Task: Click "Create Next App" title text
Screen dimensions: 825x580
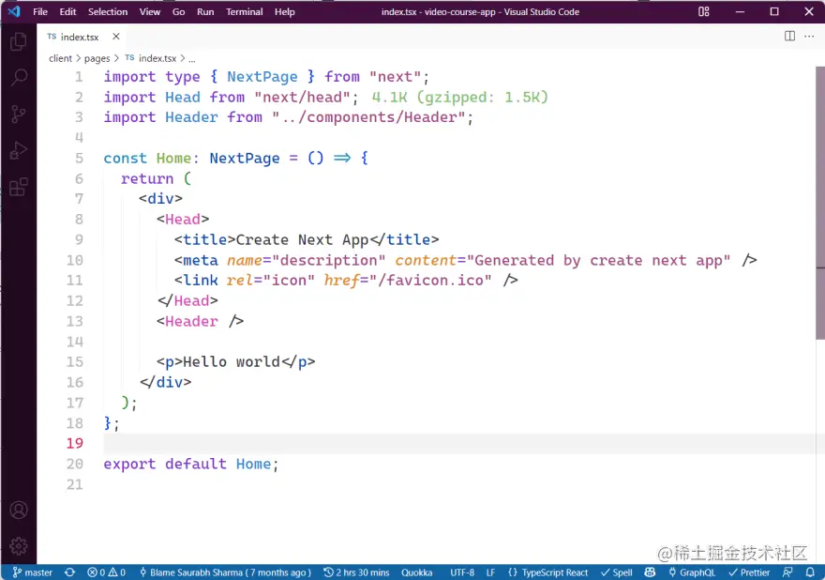Action: pos(302,239)
